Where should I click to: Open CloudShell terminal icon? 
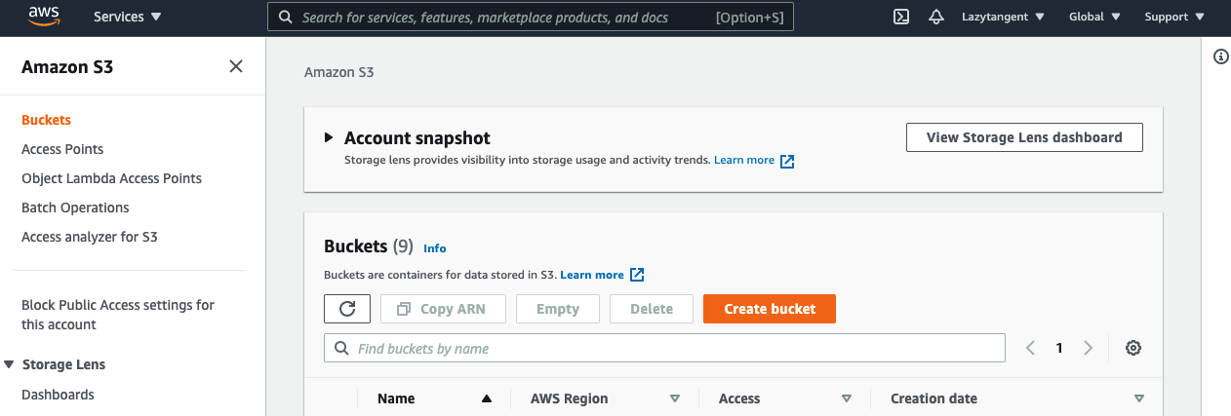point(902,17)
